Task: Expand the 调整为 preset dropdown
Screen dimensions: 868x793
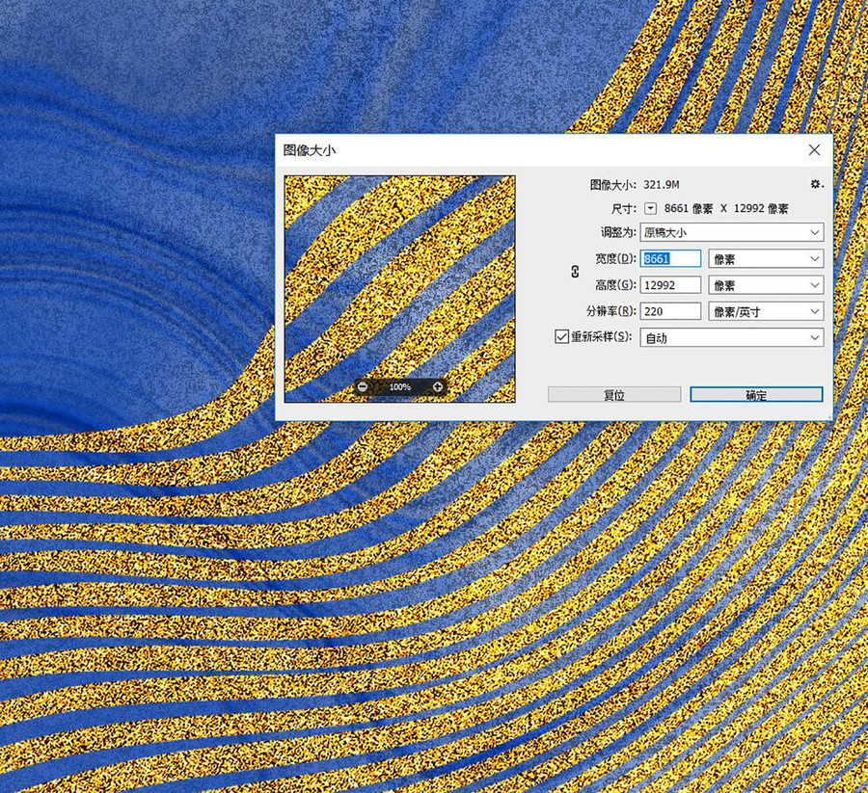Action: coord(732,232)
